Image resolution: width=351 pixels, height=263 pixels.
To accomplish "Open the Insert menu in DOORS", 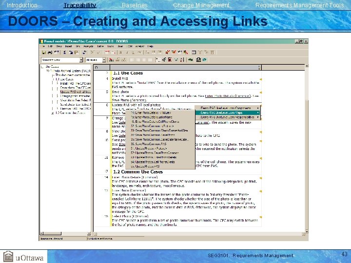I will 69,46.
